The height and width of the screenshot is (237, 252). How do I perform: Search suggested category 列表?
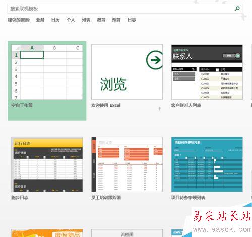pyautogui.click(x=86, y=20)
